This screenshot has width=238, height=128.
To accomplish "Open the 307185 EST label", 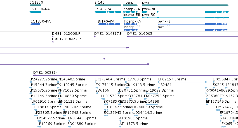I will click(x=110, y=102).
